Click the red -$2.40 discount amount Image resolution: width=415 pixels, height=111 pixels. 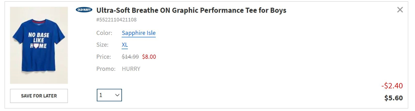tap(392, 86)
